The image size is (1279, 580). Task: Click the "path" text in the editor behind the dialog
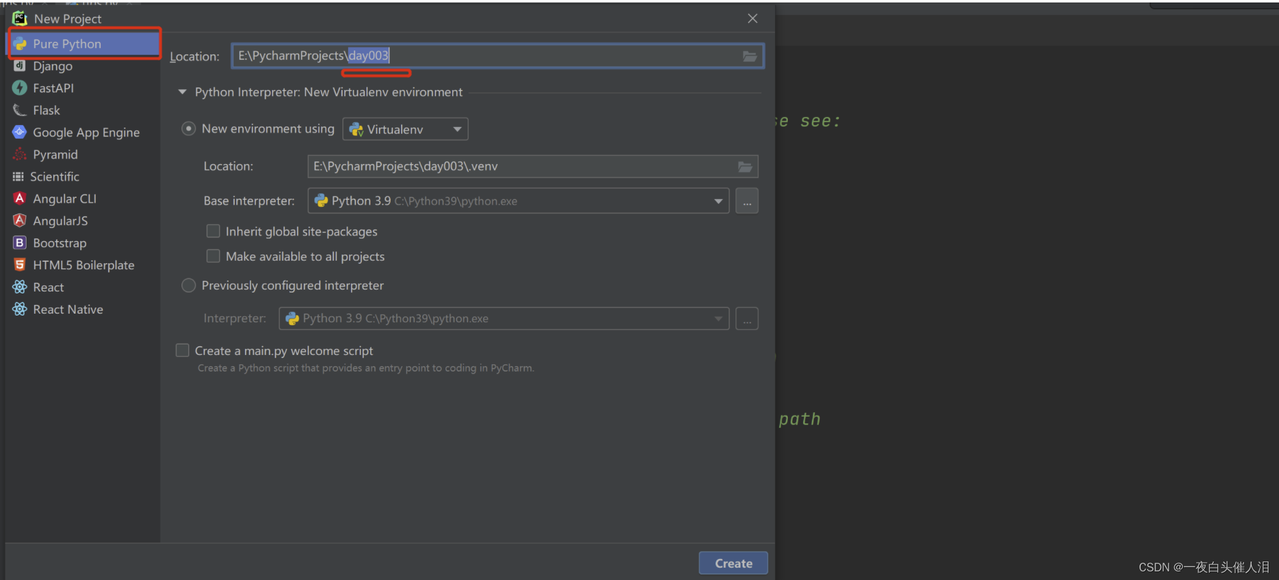point(800,419)
